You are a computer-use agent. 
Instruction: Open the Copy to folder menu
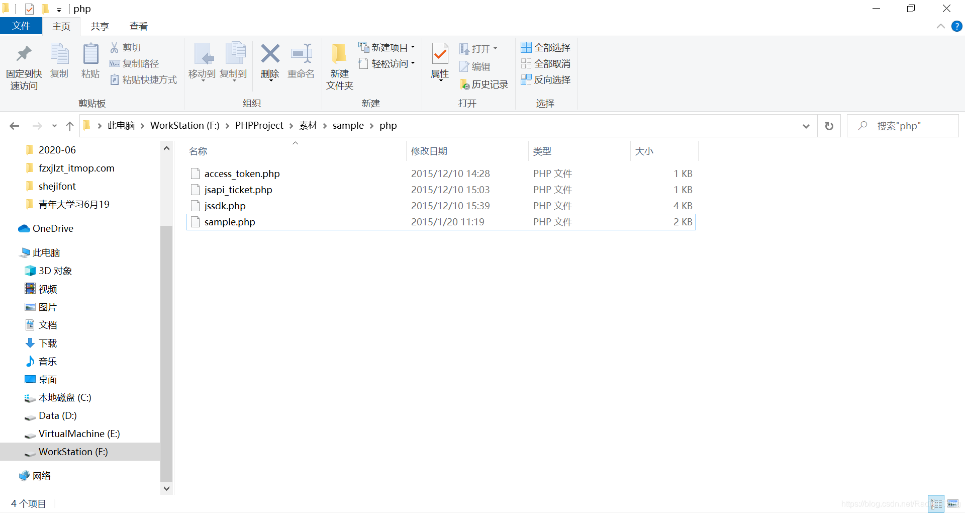coord(233,61)
